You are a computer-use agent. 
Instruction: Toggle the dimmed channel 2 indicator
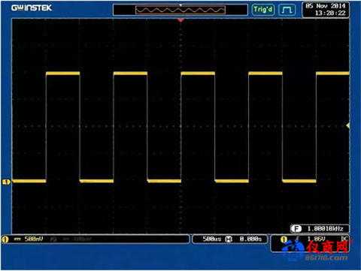click(53, 239)
